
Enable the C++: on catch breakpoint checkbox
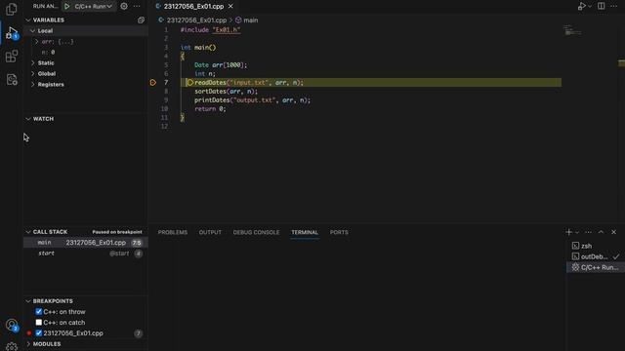pos(39,323)
